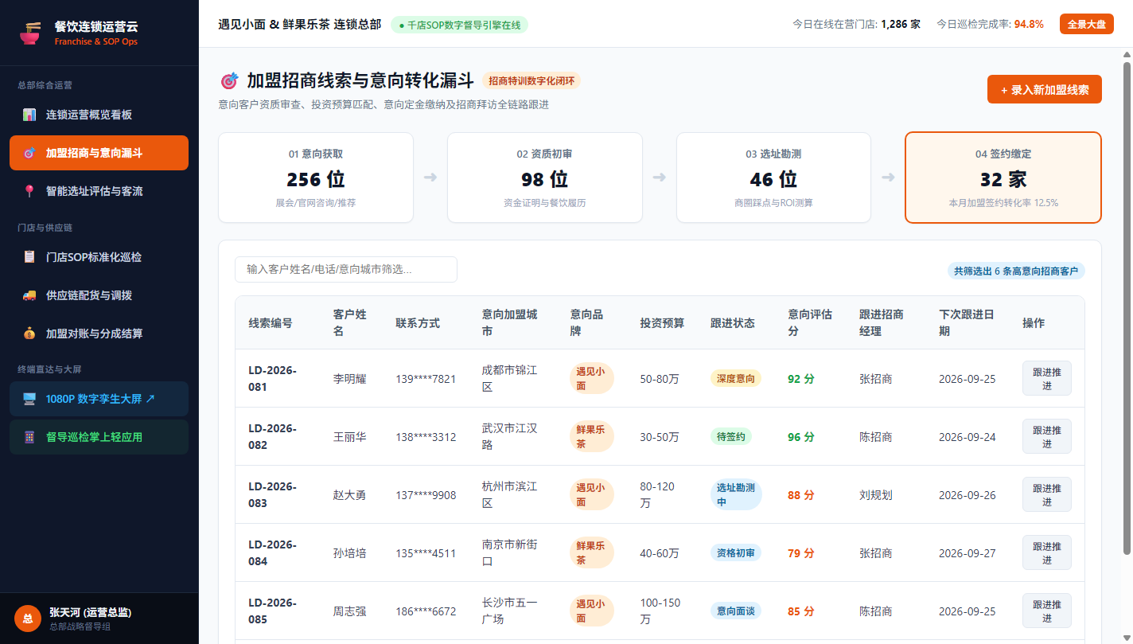This screenshot has width=1133, height=644.
Task: Navigate to 供应链配货与调拨
Action: click(99, 295)
